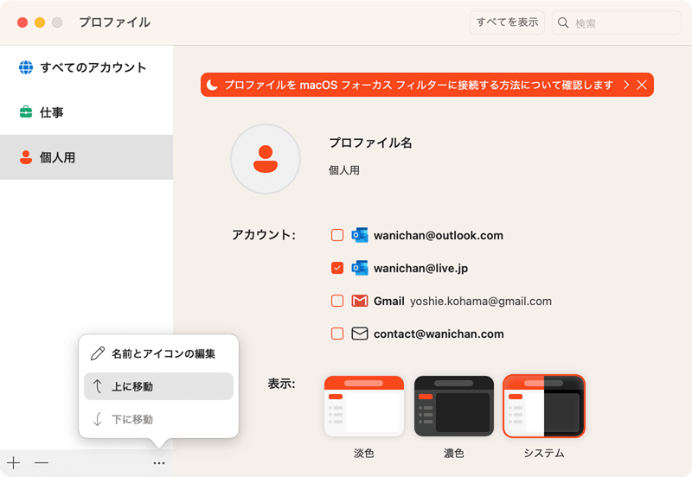Click the 濃色 caption label
This screenshot has height=477, width=692.
click(453, 453)
